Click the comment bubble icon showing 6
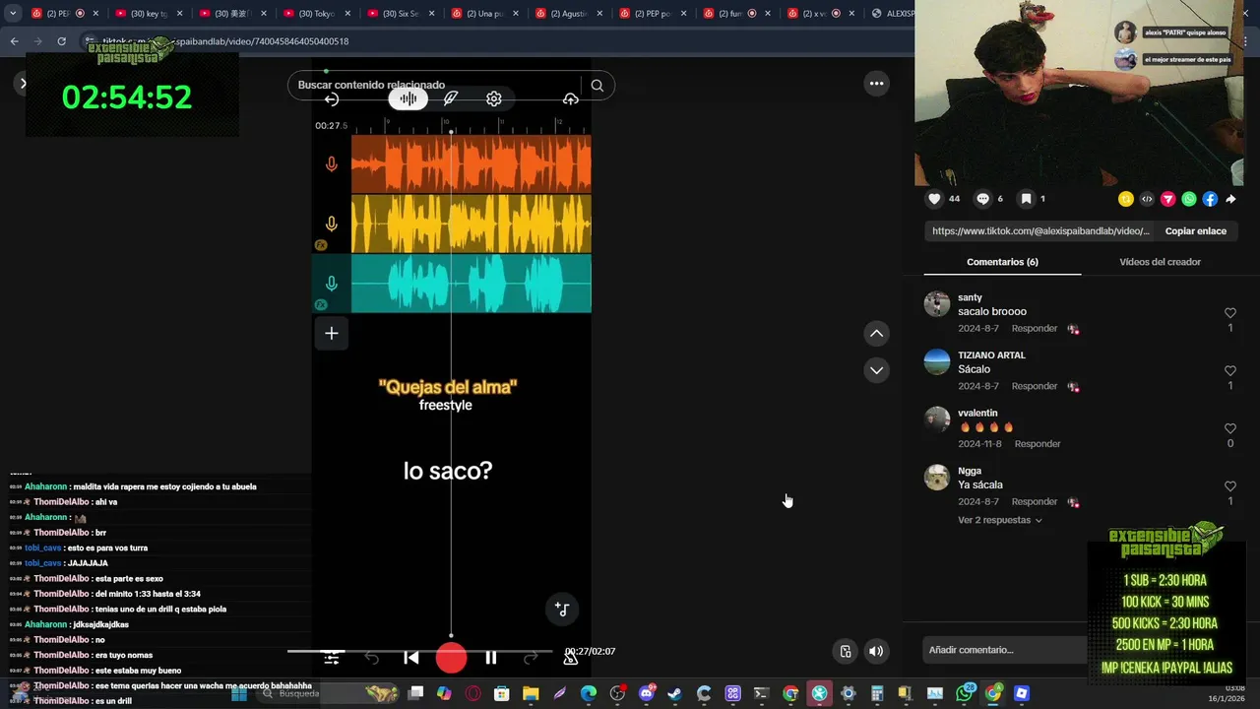 pos(982,199)
